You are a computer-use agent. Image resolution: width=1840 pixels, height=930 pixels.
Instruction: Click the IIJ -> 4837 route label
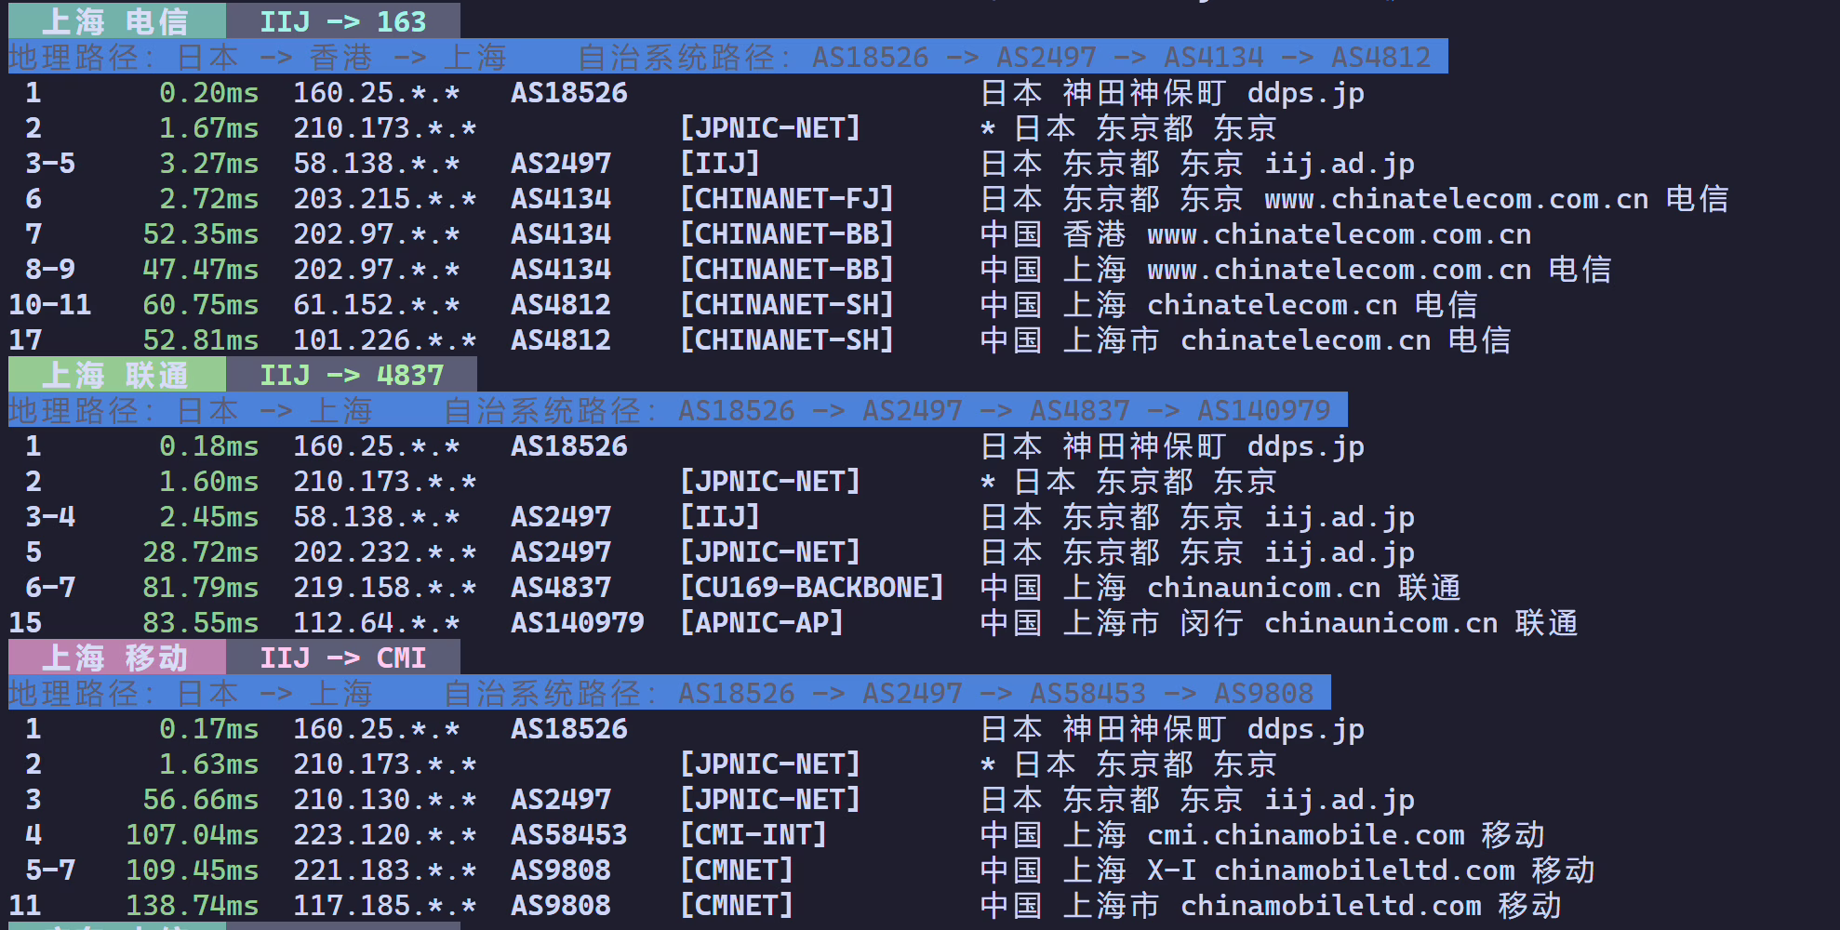(x=351, y=375)
